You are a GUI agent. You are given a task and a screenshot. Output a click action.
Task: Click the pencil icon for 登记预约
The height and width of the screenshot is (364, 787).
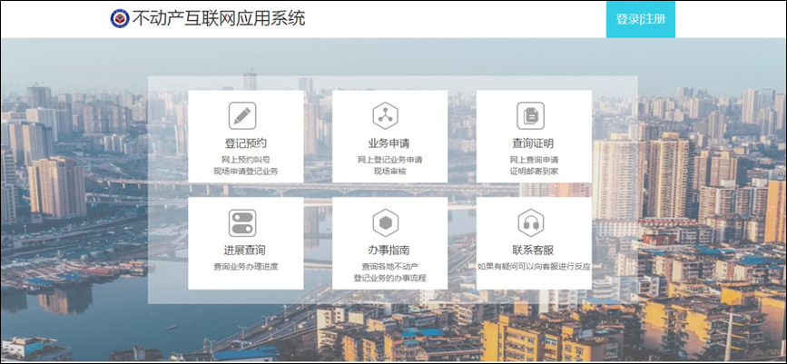[242, 115]
